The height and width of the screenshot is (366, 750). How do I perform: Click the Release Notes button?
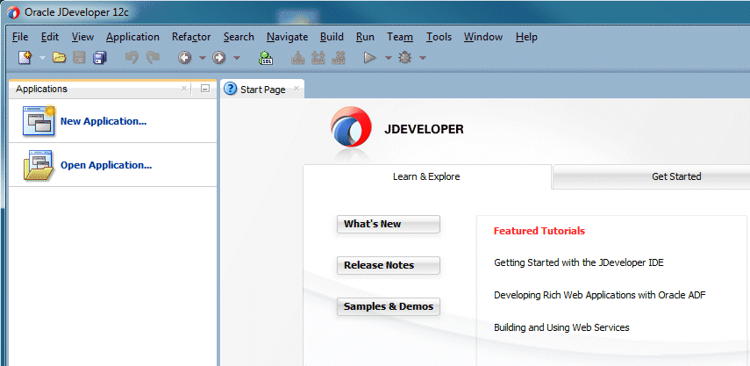pyautogui.click(x=389, y=265)
